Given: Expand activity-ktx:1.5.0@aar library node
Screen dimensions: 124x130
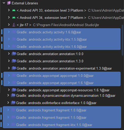Looking at the screenshot, I should click(9, 39).
